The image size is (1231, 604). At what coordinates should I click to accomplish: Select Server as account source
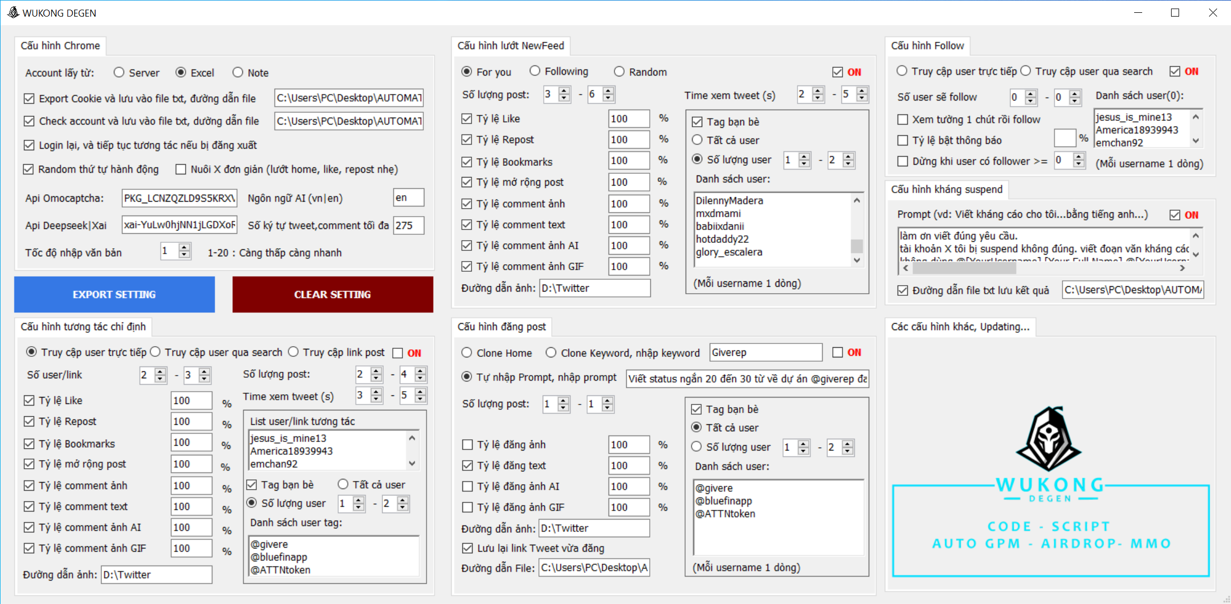point(119,72)
